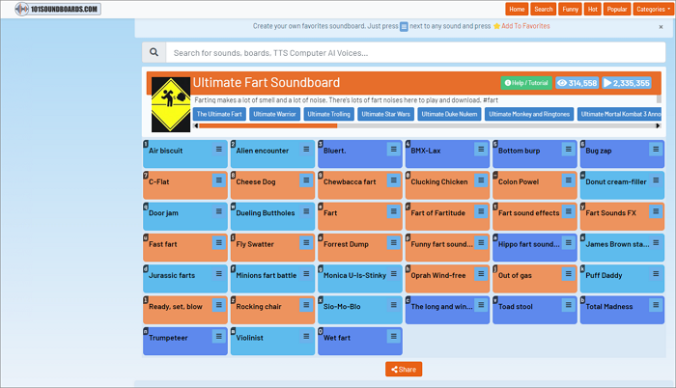Open menu icon on Total Madness tile

(656, 306)
